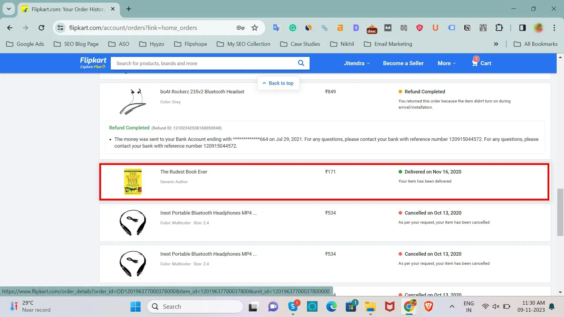Expand the browser profile menu
The image size is (564, 317).
tap(539, 28)
